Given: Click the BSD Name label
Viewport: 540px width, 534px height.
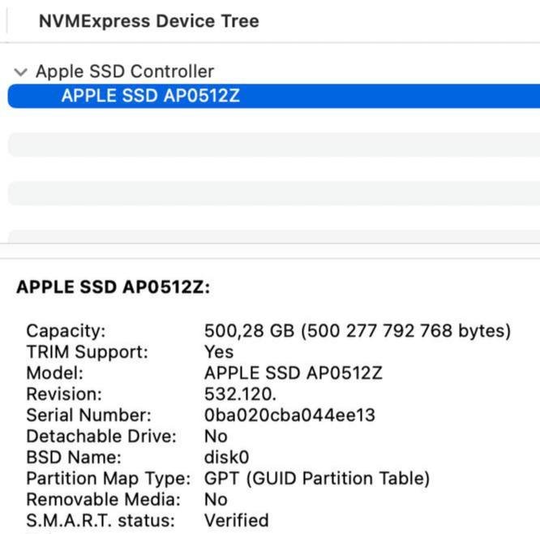Looking at the screenshot, I should 74,458.
